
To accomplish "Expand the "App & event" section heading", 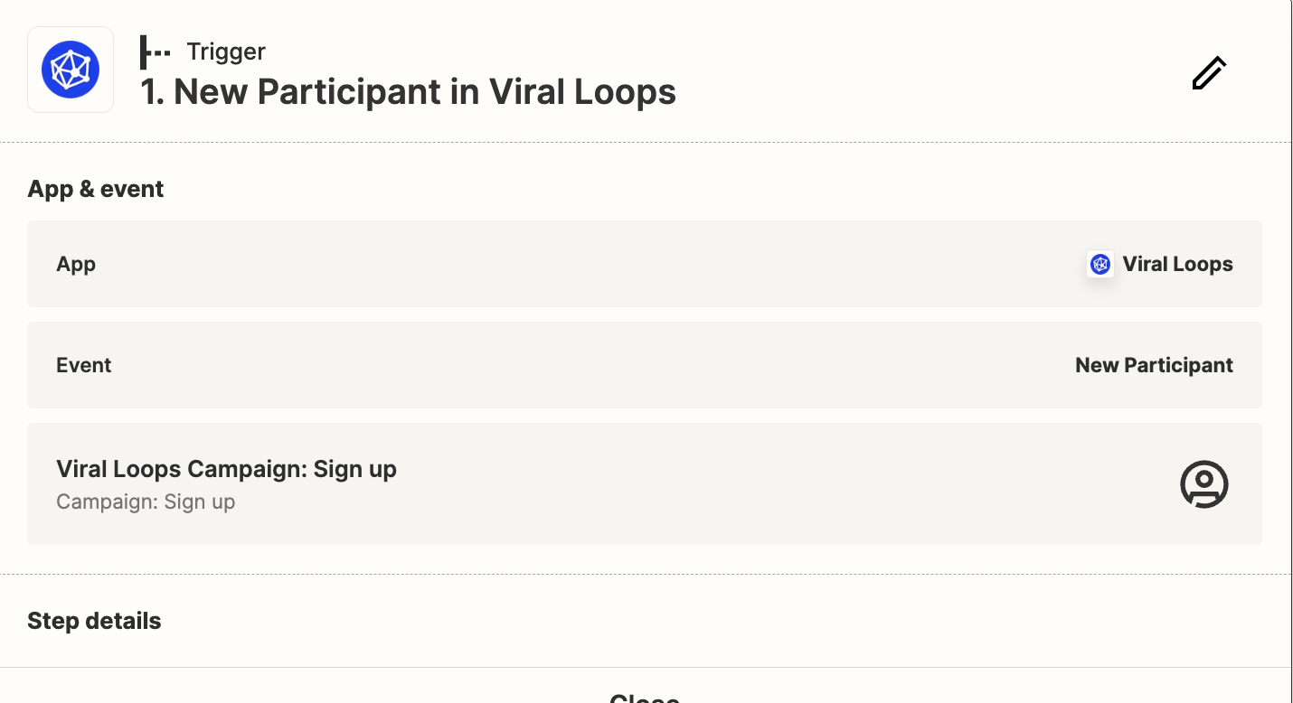I will tap(96, 189).
